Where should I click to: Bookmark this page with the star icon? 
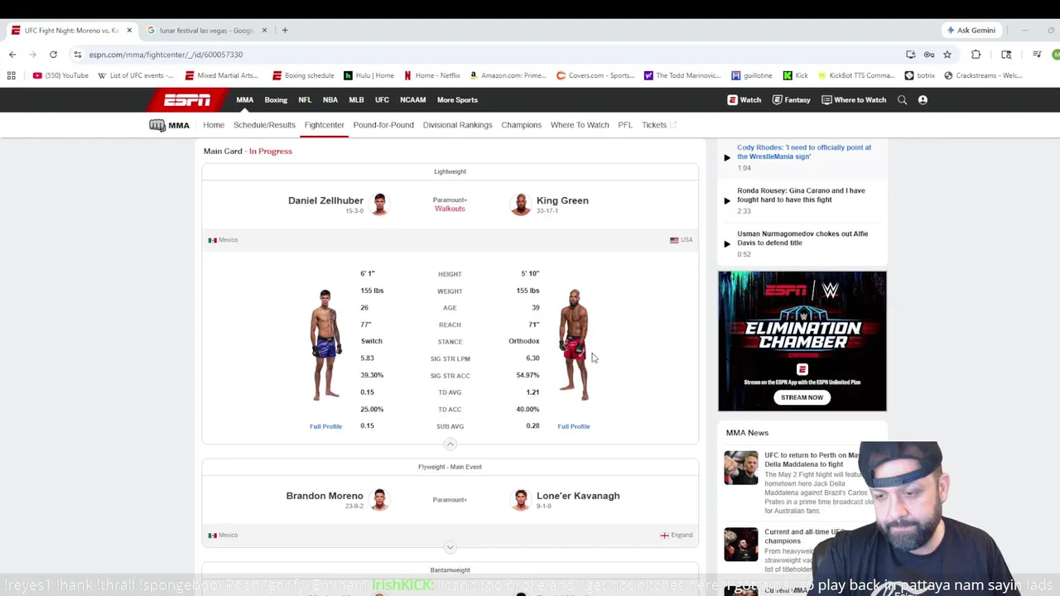tap(947, 55)
